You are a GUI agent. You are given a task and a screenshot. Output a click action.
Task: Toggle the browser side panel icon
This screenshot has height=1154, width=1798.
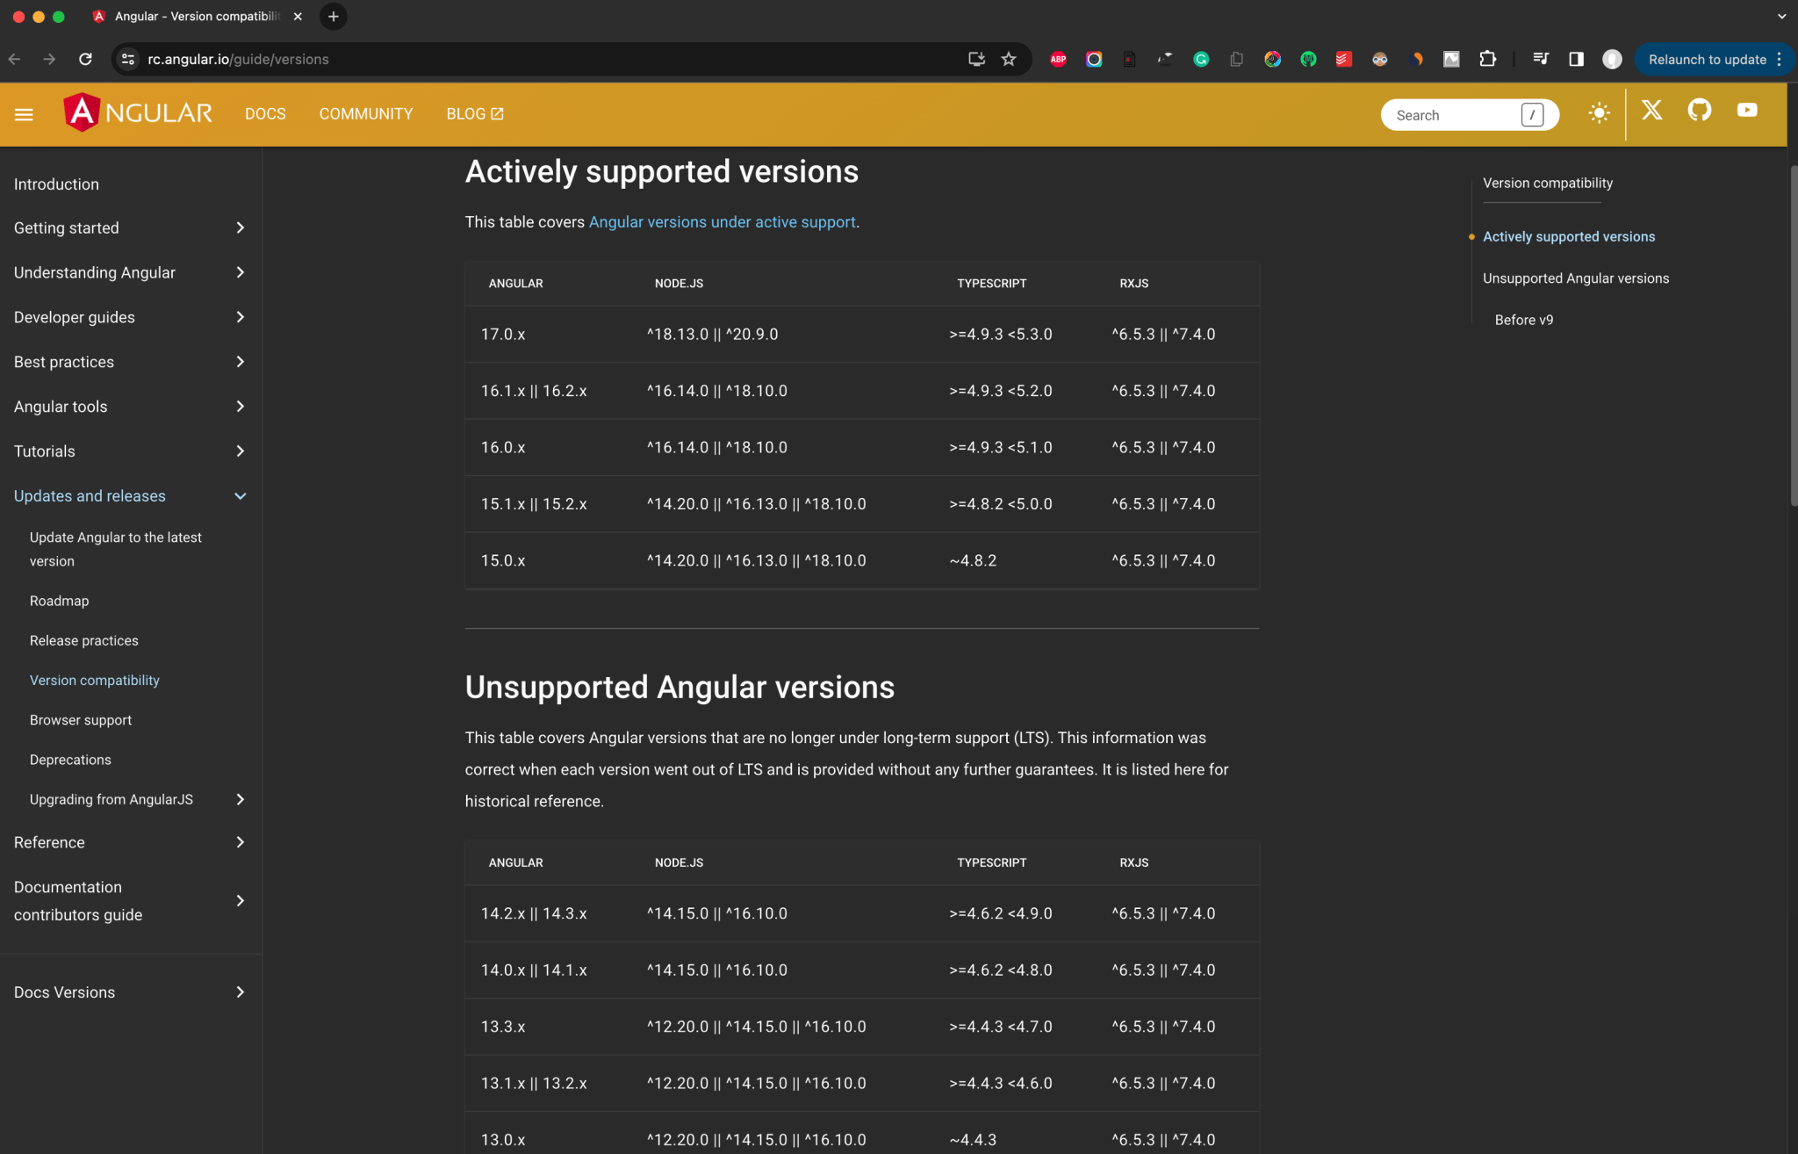click(1576, 59)
